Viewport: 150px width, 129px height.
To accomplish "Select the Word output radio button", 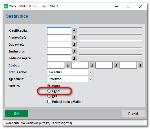I will point(49,86).
